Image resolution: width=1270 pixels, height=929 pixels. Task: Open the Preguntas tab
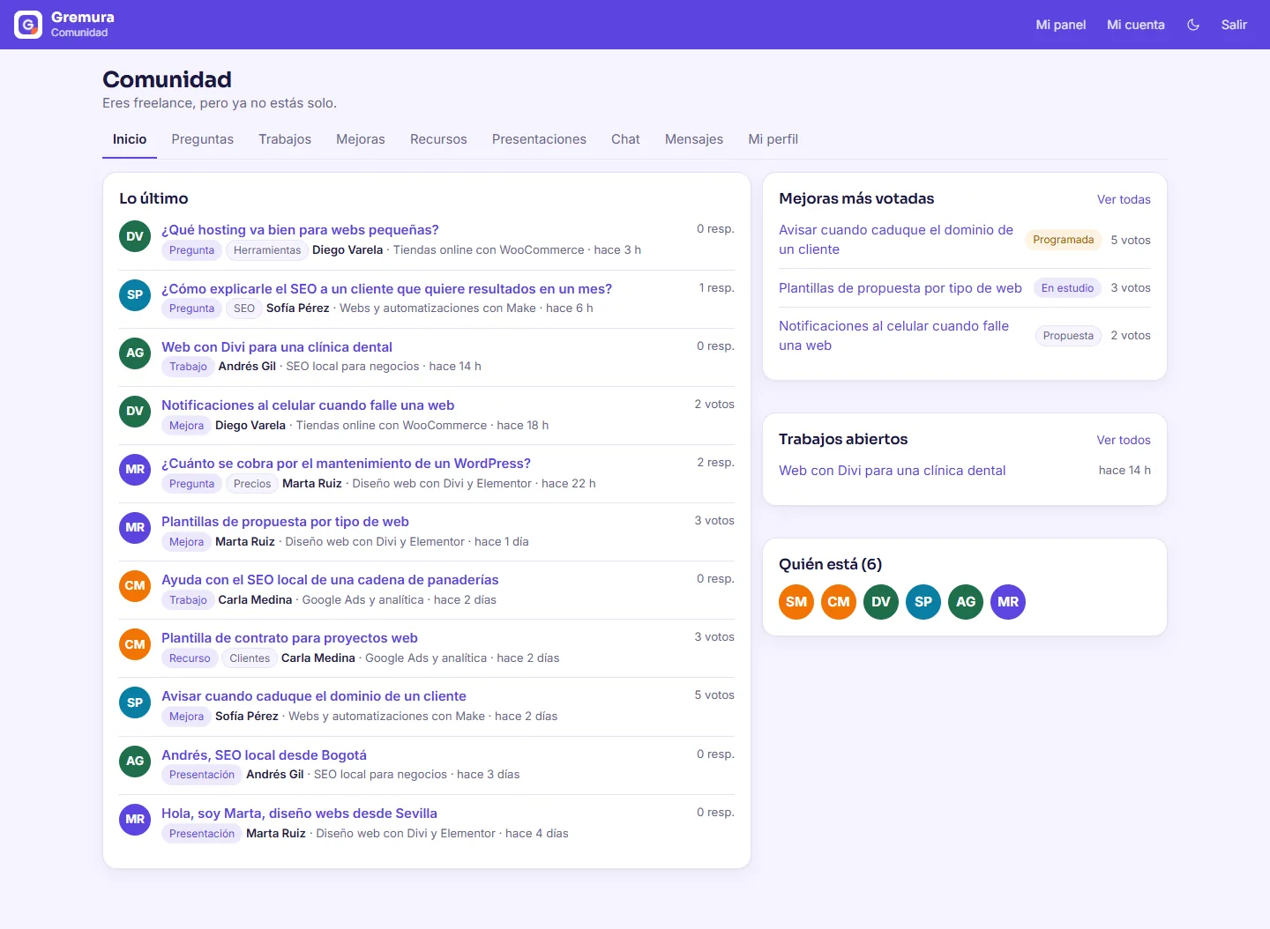[x=203, y=139]
